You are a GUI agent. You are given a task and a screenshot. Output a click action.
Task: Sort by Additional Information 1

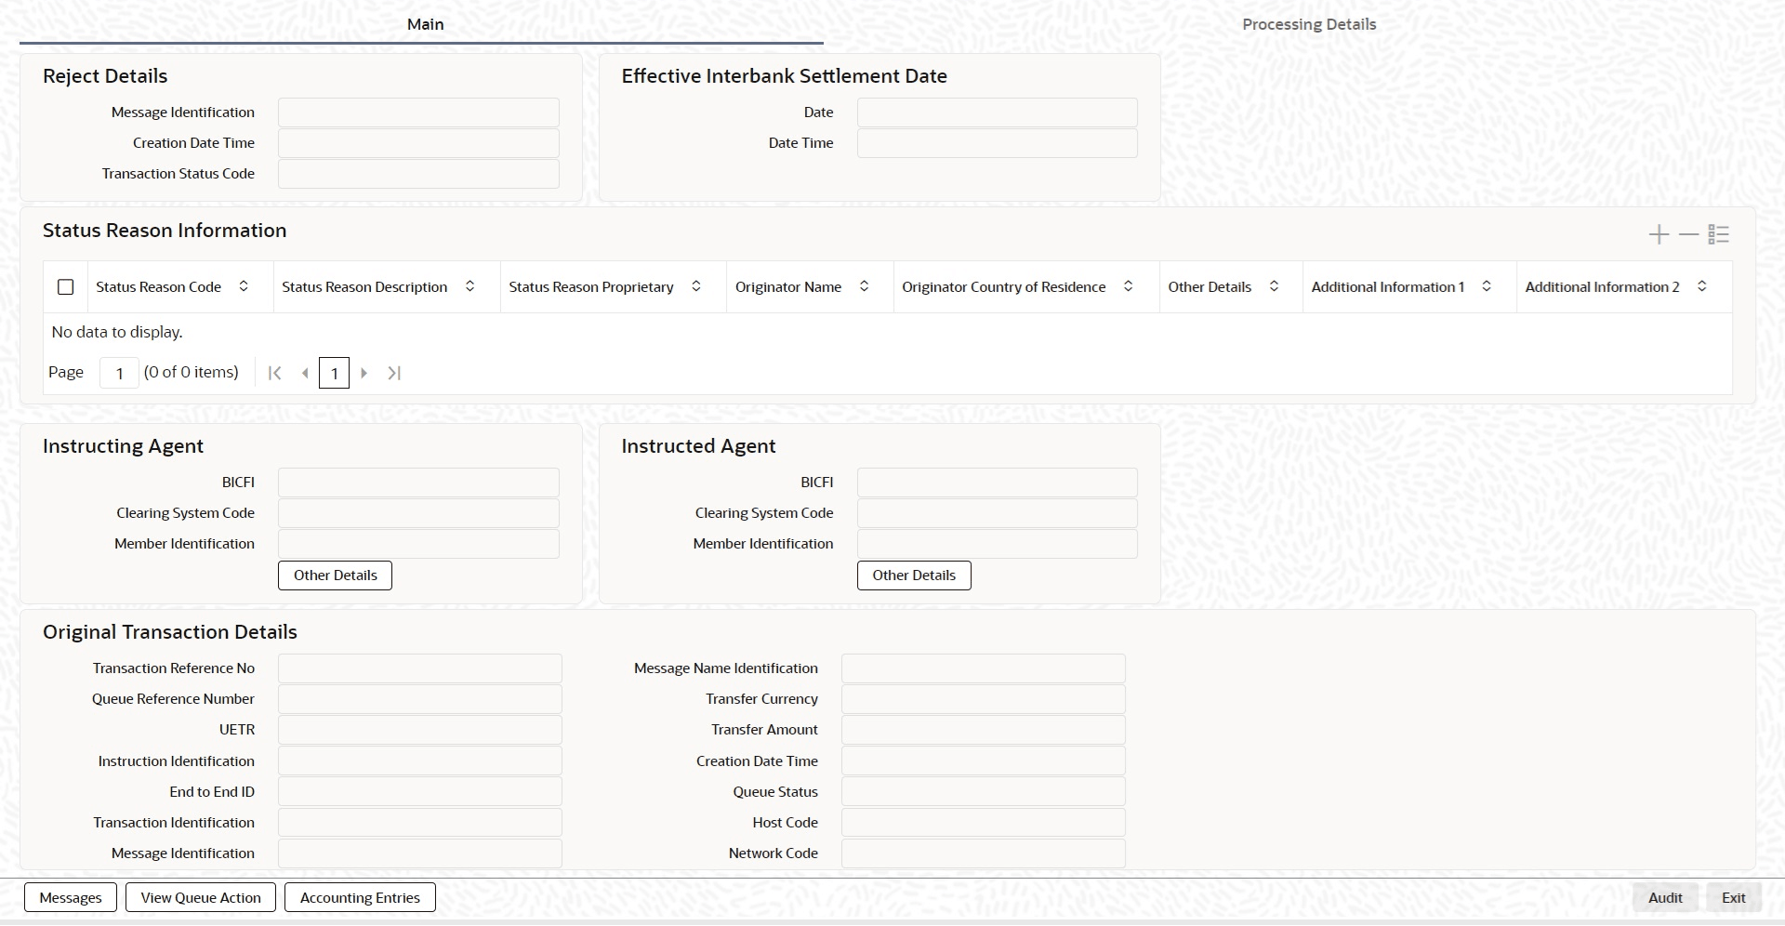(x=1487, y=286)
